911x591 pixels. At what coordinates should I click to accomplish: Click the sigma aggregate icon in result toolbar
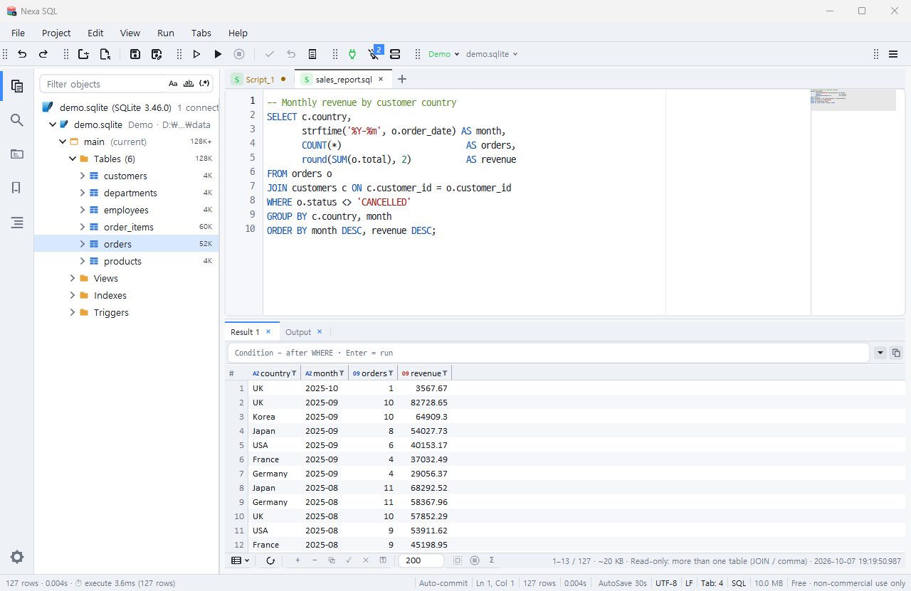pos(492,560)
